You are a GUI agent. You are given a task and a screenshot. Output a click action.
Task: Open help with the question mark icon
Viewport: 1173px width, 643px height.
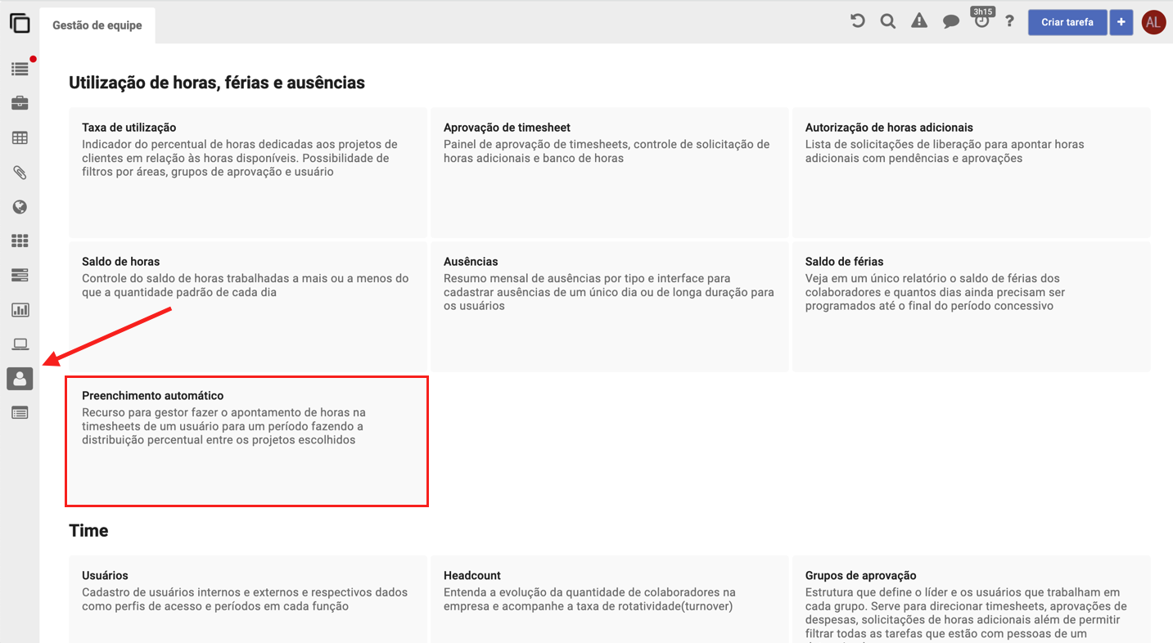[x=1009, y=22]
